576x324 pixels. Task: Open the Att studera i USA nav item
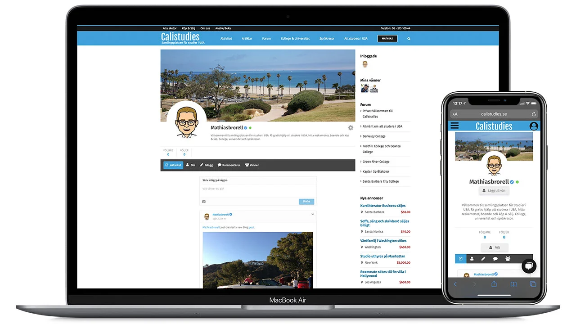pos(356,39)
